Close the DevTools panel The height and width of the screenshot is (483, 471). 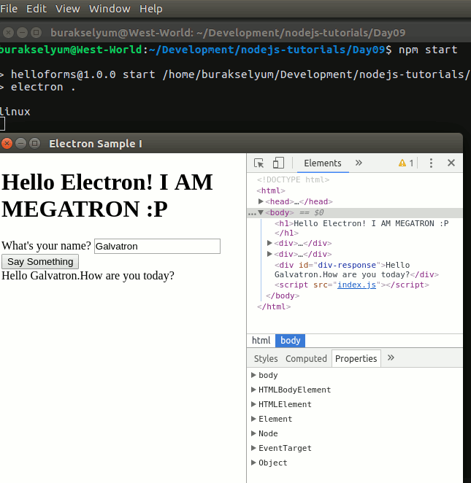pyautogui.click(x=451, y=163)
